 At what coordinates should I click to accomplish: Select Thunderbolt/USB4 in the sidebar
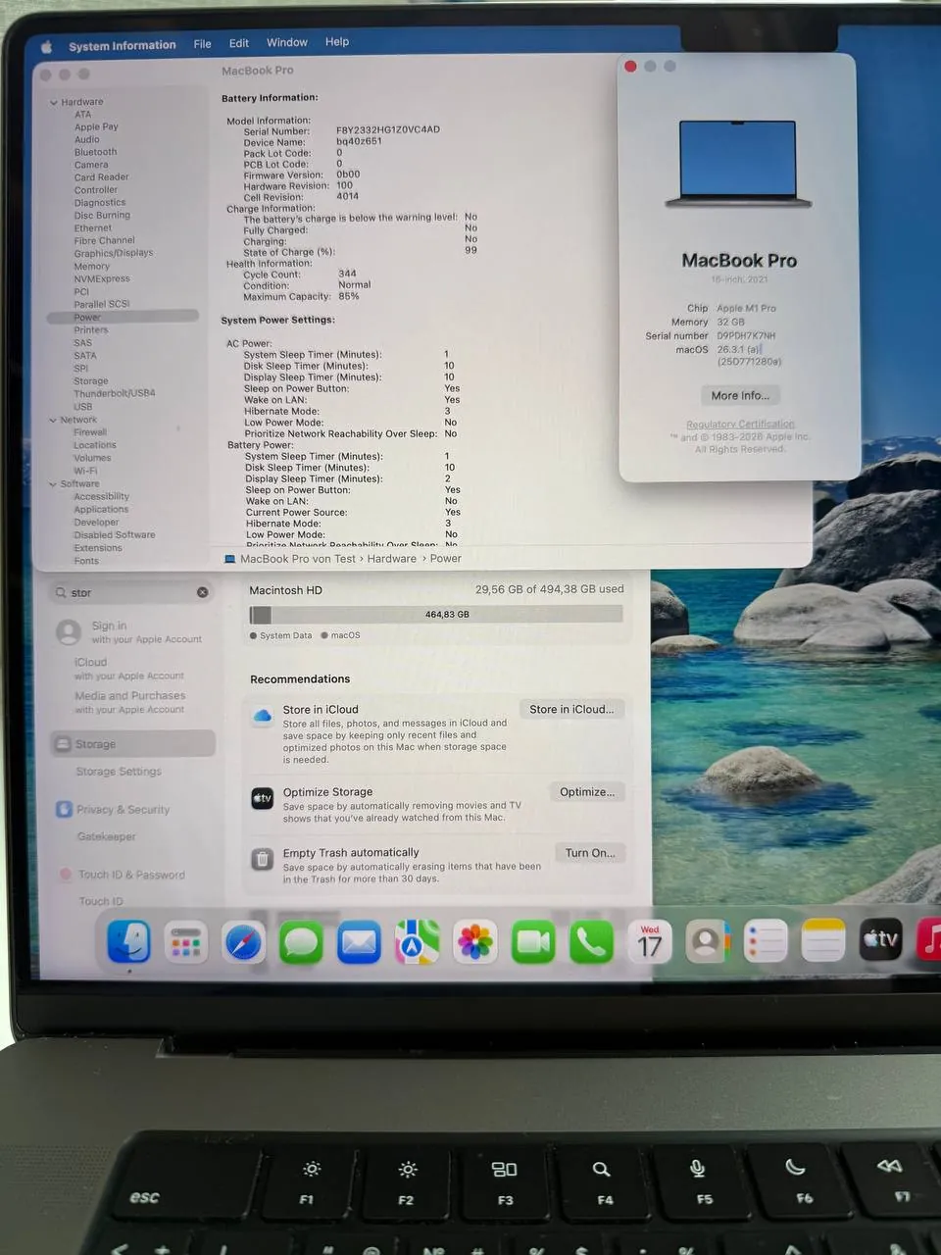pyautogui.click(x=115, y=393)
